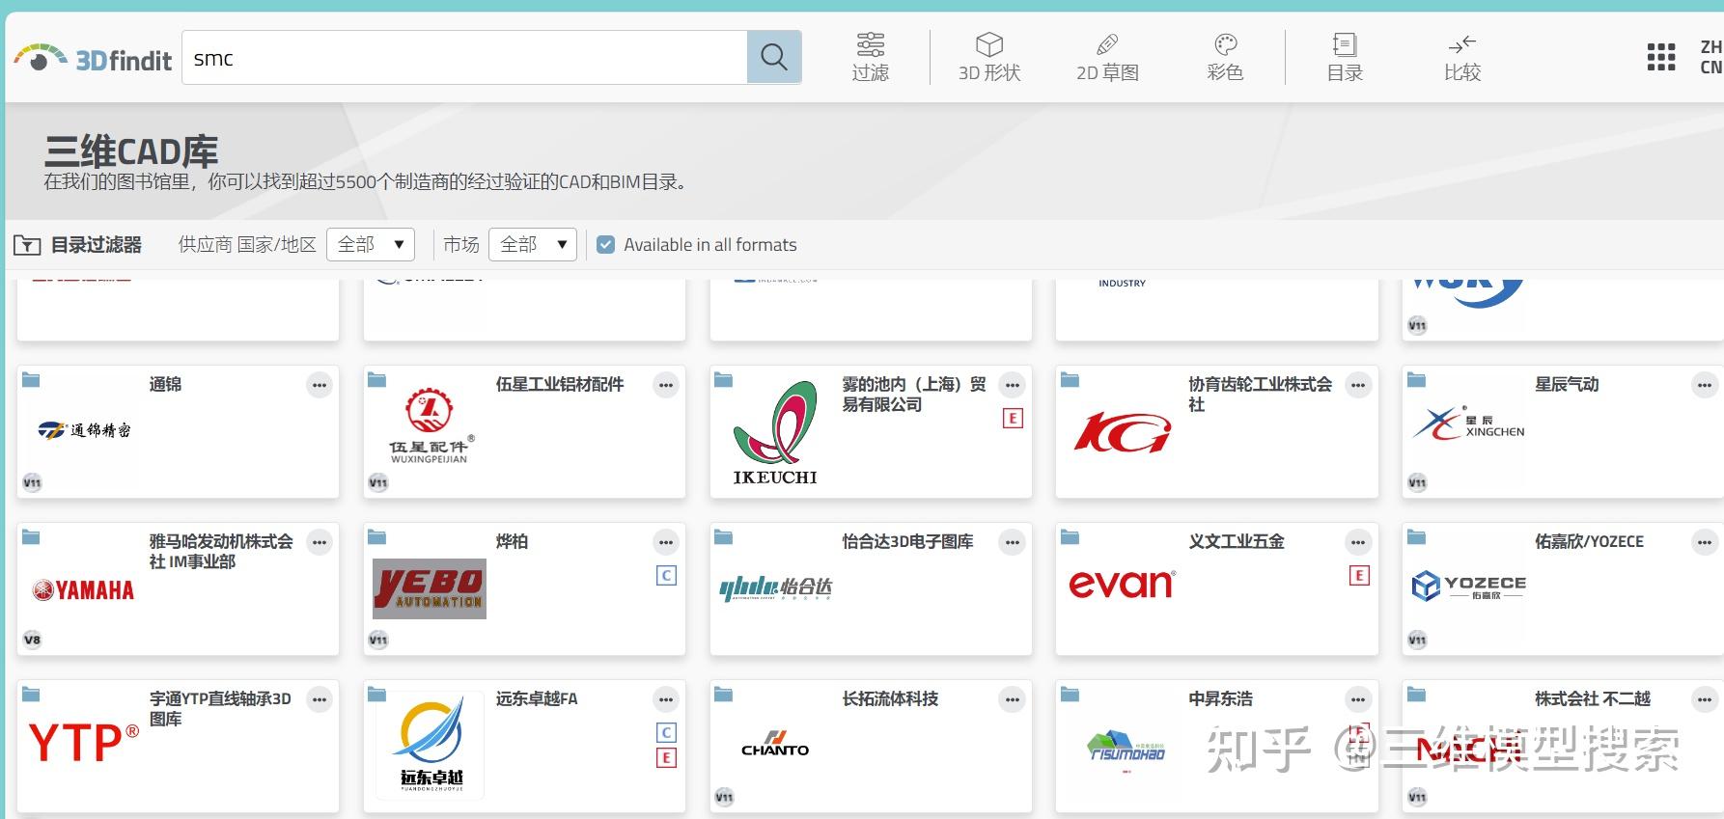The image size is (1724, 819).
Task: Open more options for 佑嘉欣/YOZECE card
Action: tap(1705, 542)
